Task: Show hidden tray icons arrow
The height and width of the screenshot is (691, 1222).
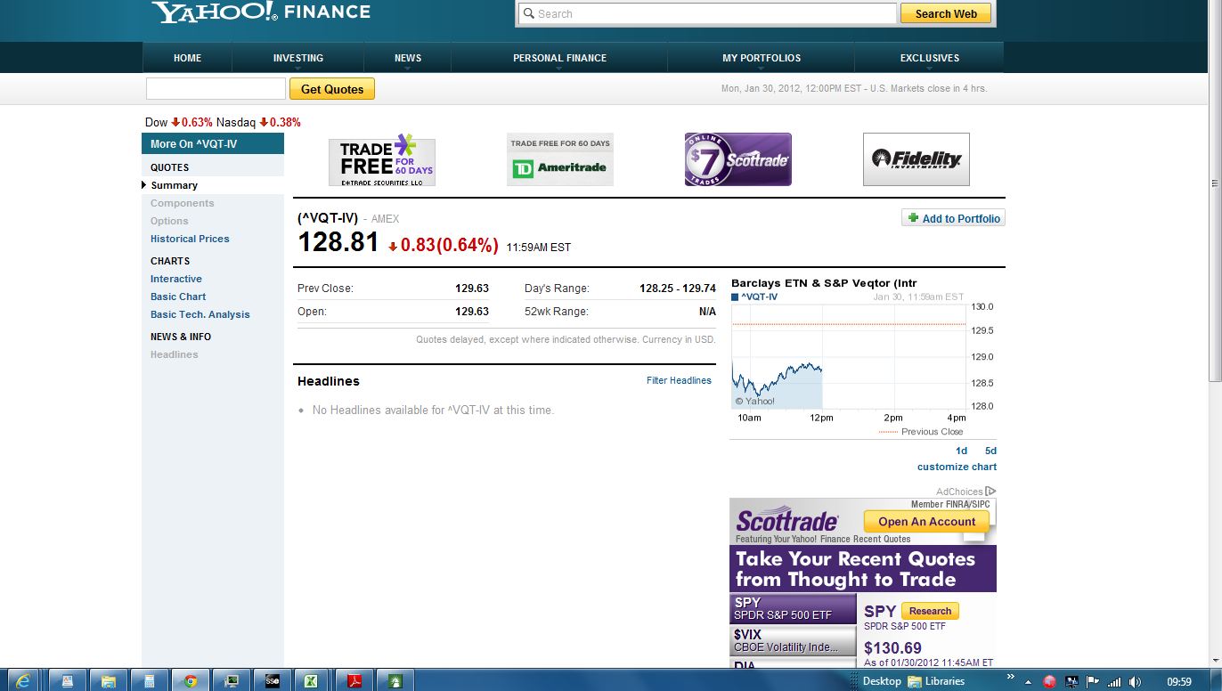Action: click(1029, 683)
